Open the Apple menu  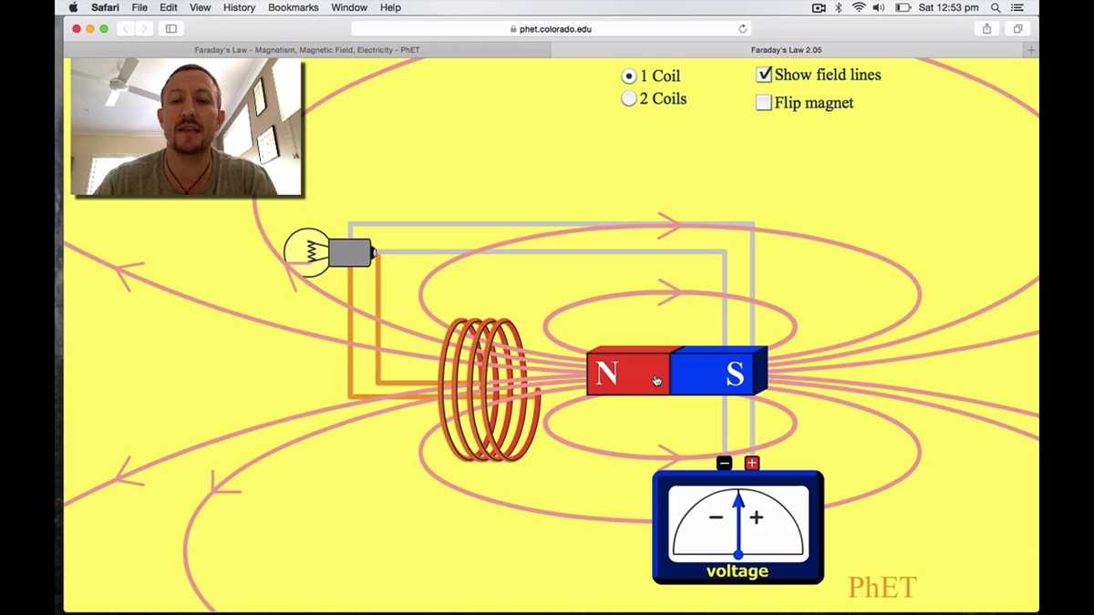coord(74,7)
